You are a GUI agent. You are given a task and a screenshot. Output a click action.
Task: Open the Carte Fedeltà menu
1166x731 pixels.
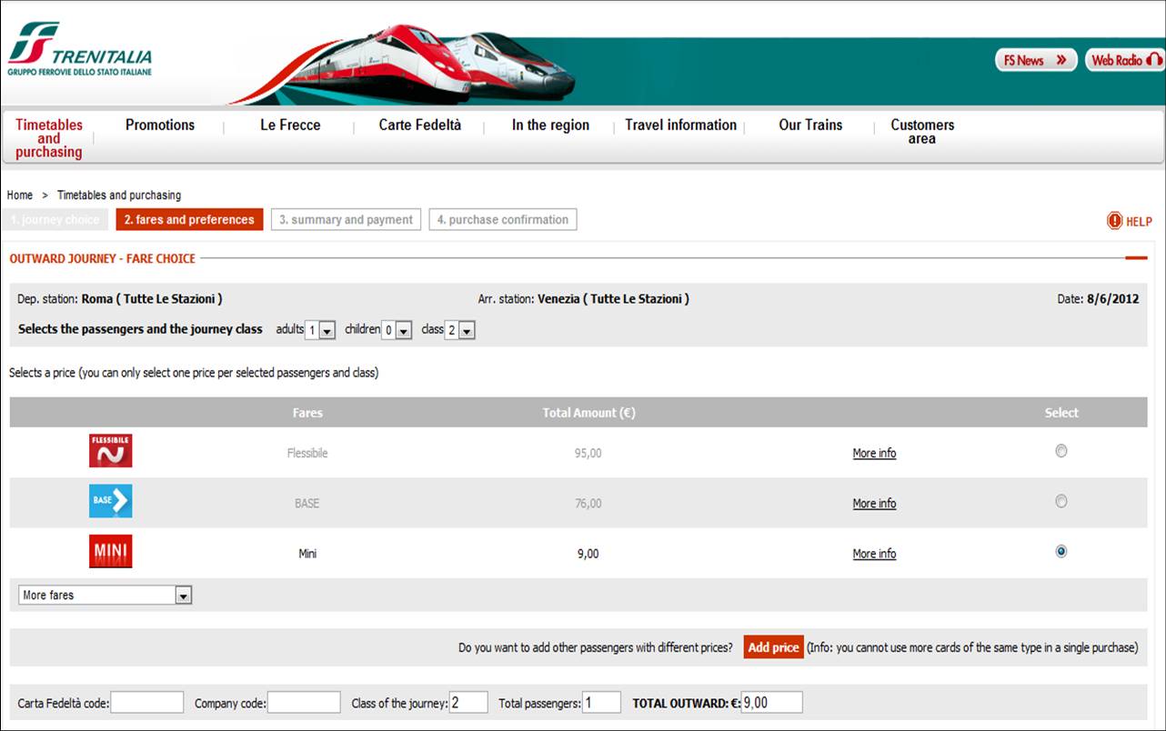pyautogui.click(x=419, y=125)
